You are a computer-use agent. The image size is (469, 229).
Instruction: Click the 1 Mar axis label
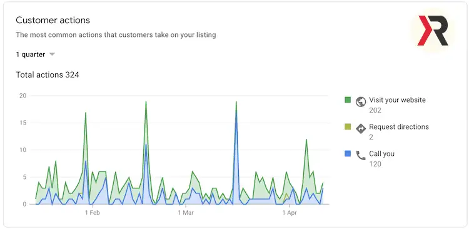click(x=186, y=213)
